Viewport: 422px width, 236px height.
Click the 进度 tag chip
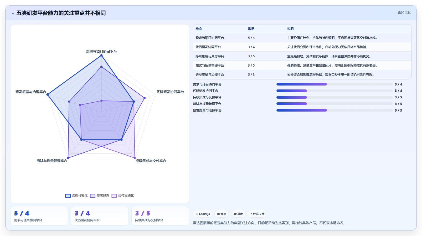pyautogui.click(x=238, y=214)
